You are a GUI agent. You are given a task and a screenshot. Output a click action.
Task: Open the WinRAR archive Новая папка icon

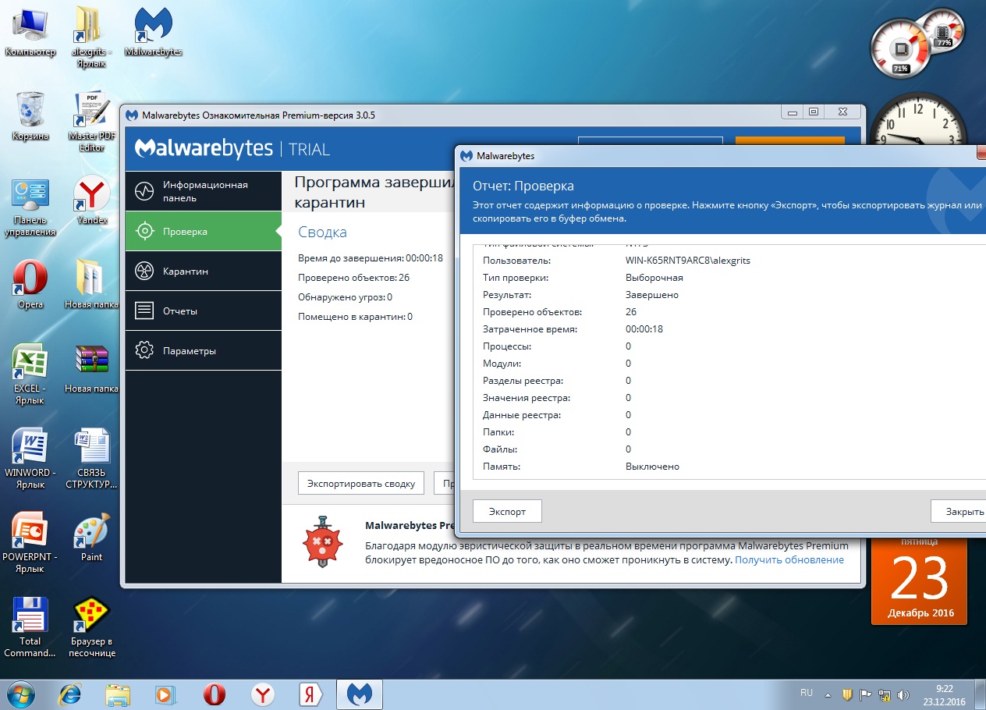[x=92, y=368]
